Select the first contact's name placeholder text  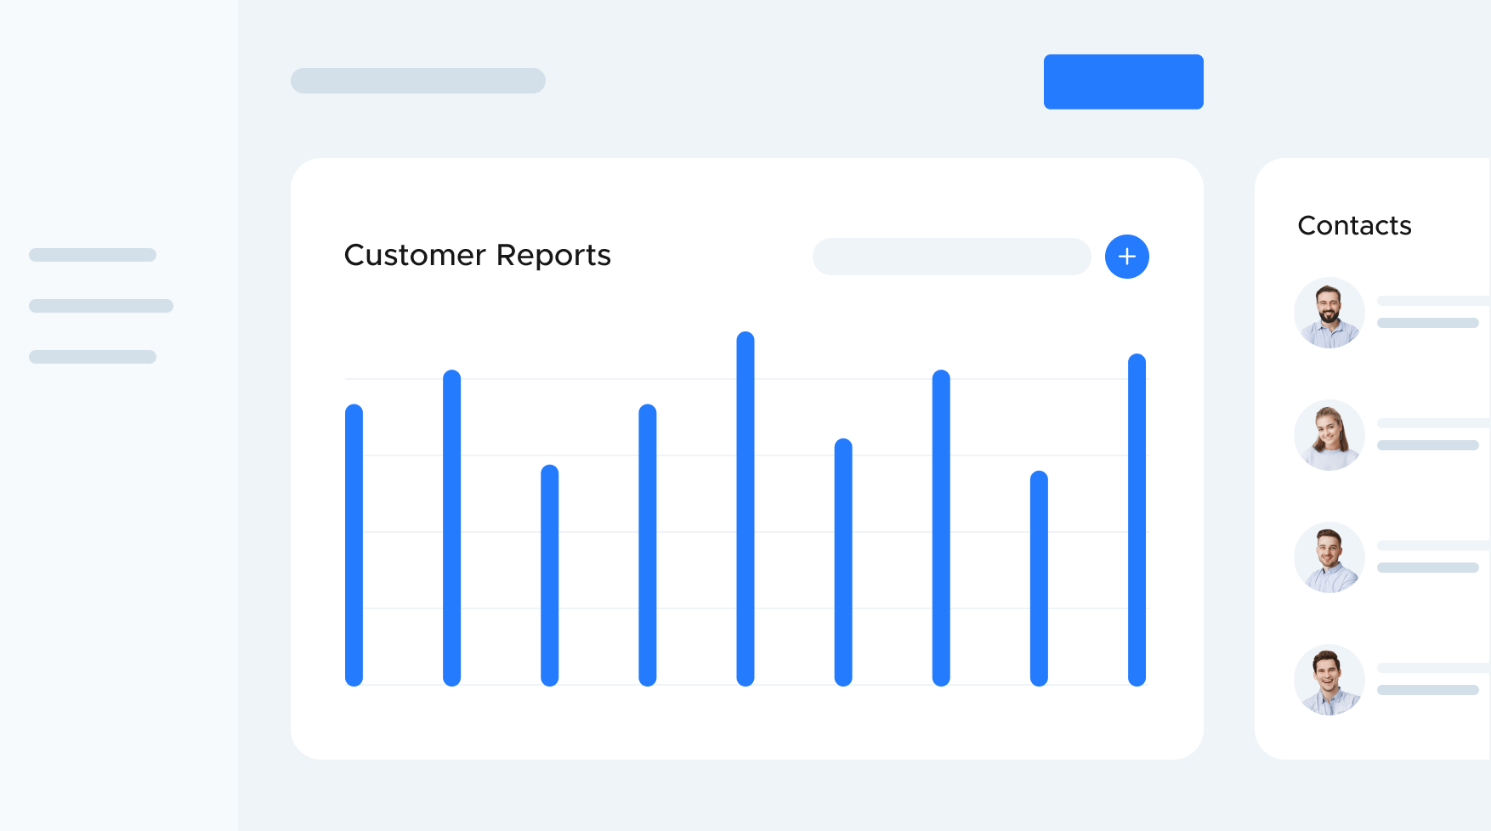(x=1428, y=302)
